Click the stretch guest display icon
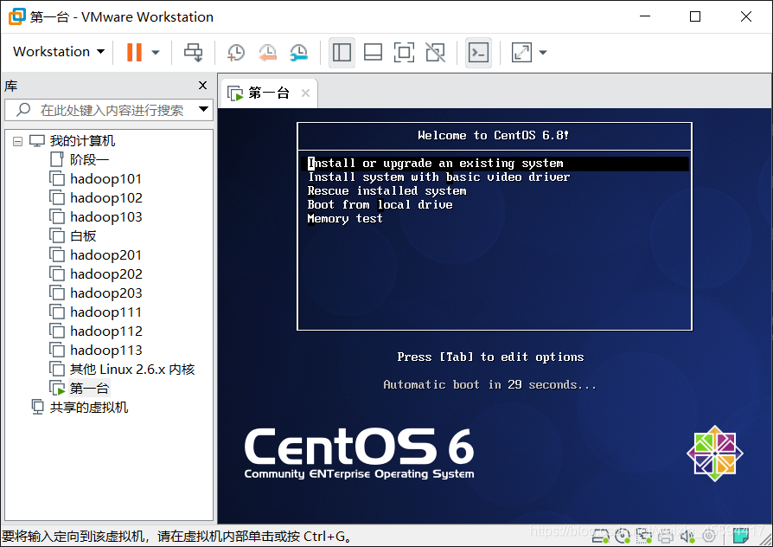The image size is (773, 547). click(x=521, y=52)
